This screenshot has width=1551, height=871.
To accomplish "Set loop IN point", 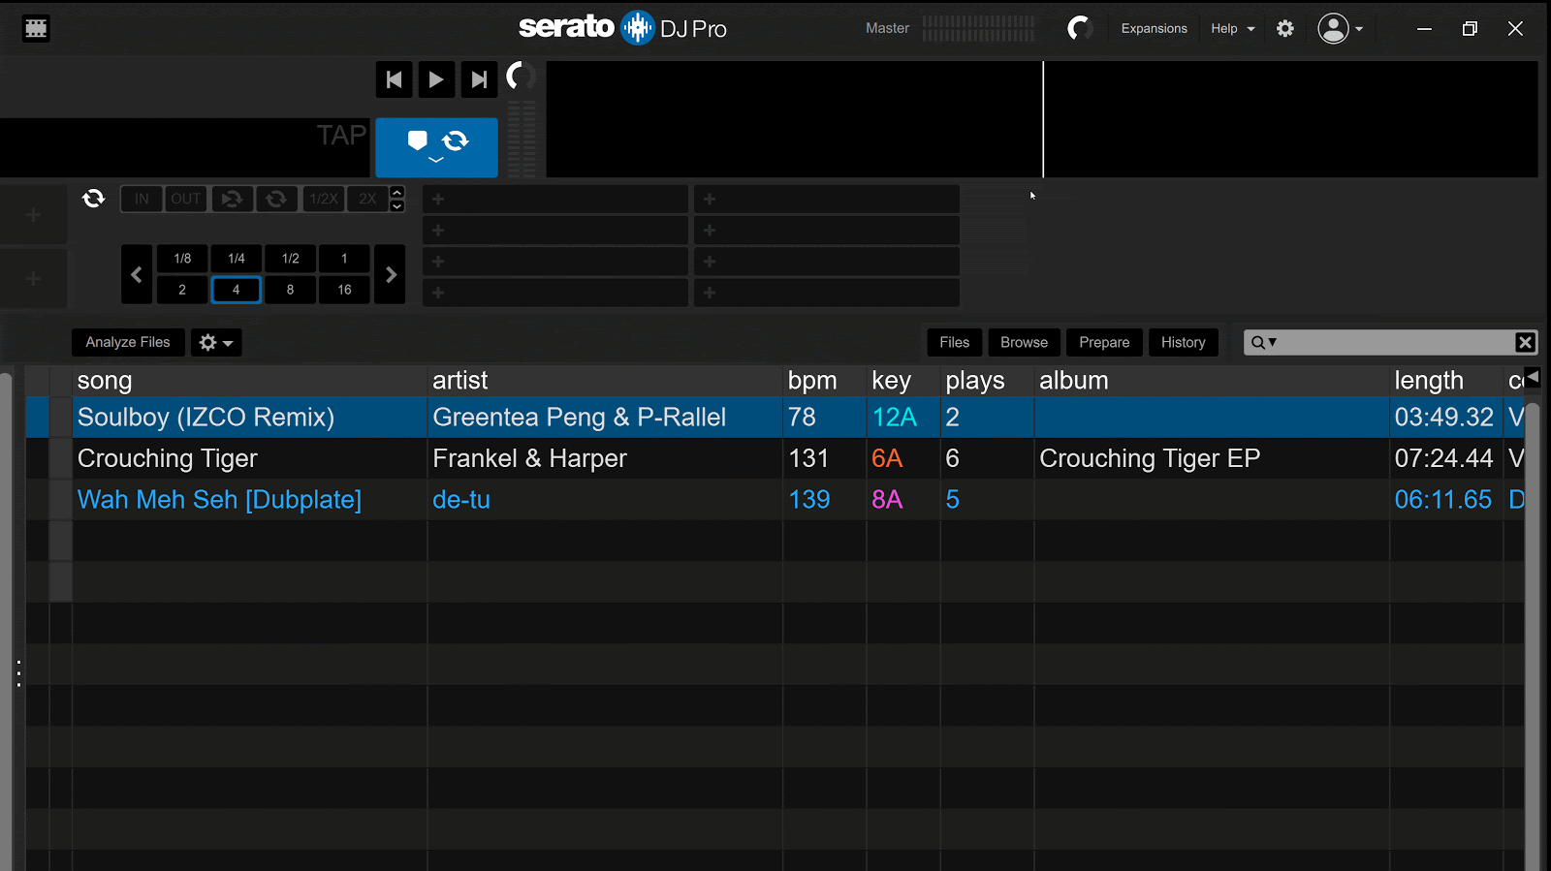I will tap(142, 199).
